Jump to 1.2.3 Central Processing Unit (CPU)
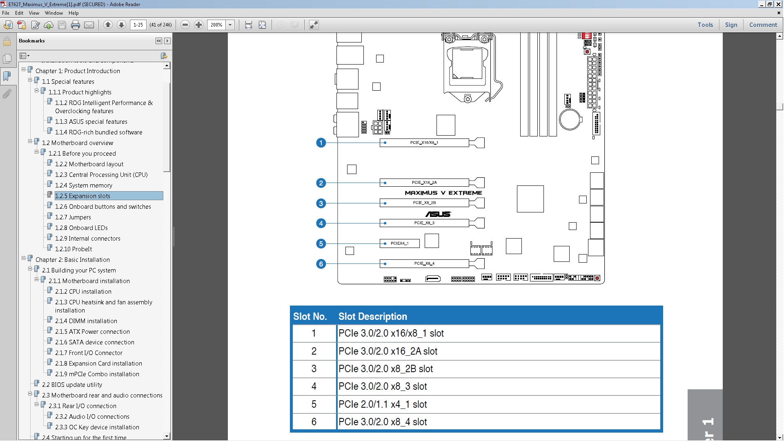This screenshot has width=784, height=442. [101, 175]
